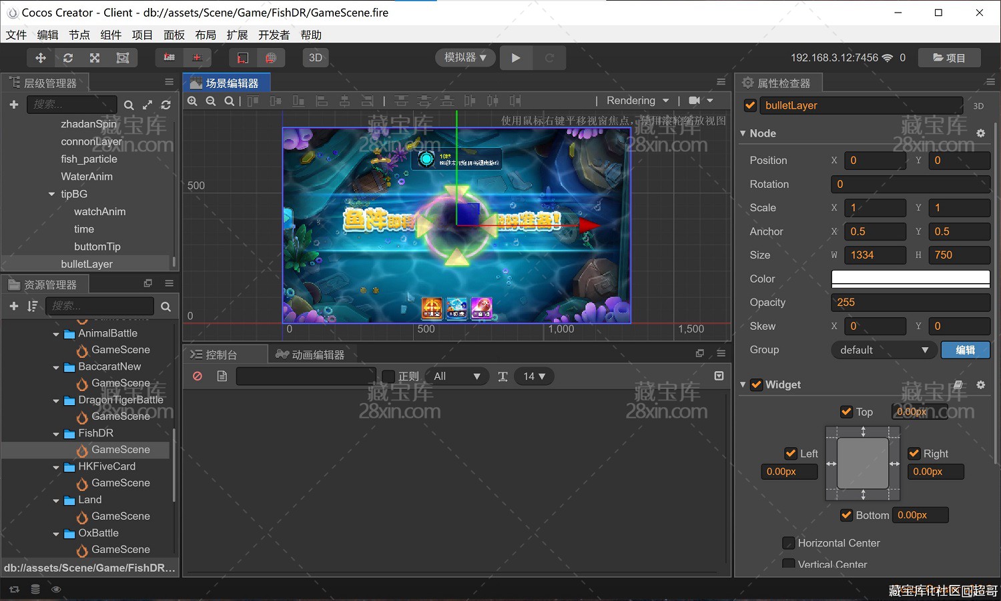Uncheck the Widget Left alignment
The height and width of the screenshot is (601, 1001).
point(791,453)
